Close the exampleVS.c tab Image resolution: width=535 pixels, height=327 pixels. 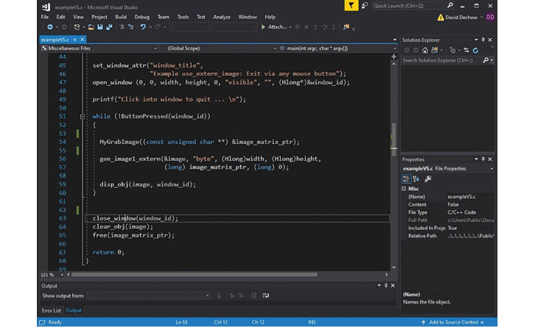(82, 40)
